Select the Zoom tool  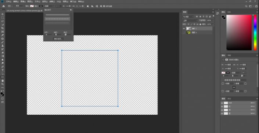(3, 84)
